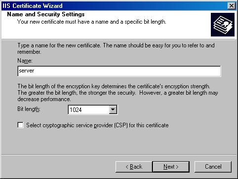Click the subtitle about specific bit length
This screenshot has width=238, height=179.
[x=91, y=22]
